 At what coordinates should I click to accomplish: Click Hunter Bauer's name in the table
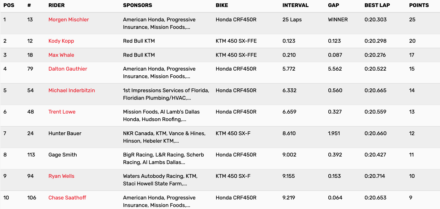click(x=65, y=133)
